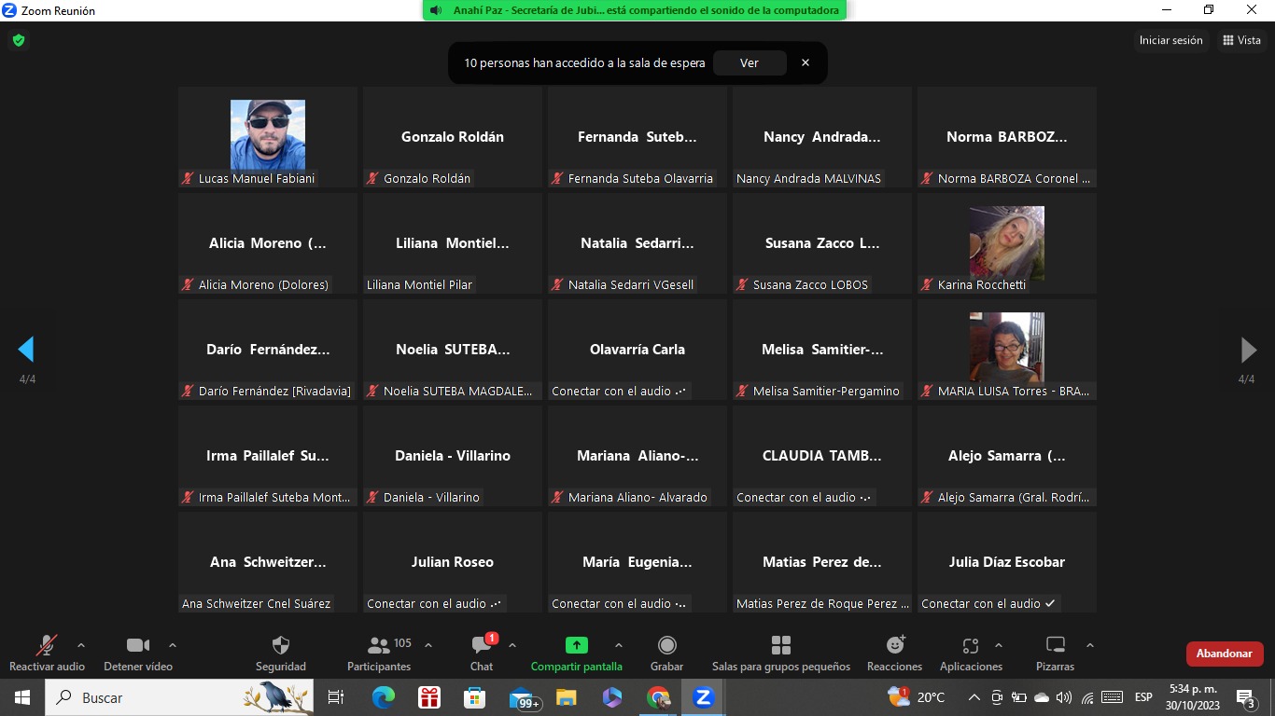This screenshot has height=716, width=1275.
Task: Select Karina Rocchetti's video thumbnail
Action: (x=1006, y=242)
